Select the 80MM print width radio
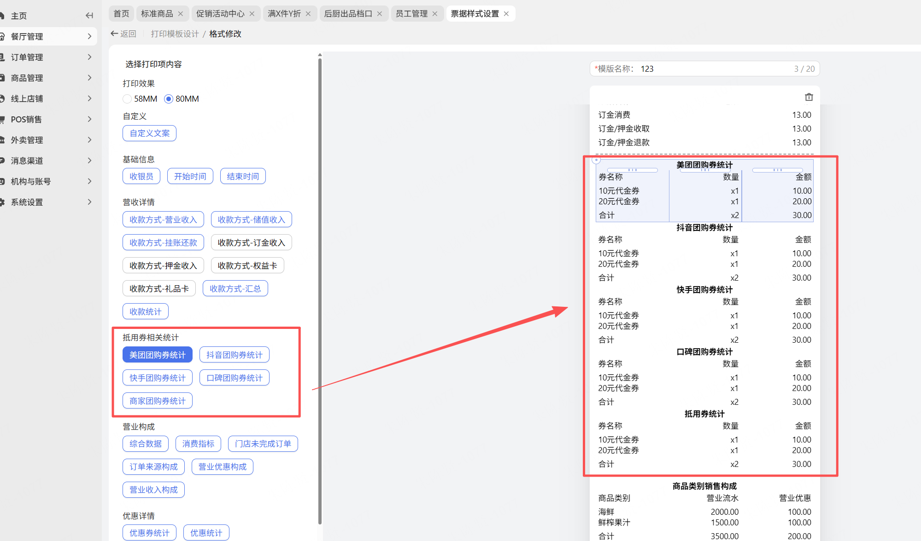Screen dimensions: 921x541 [169, 99]
